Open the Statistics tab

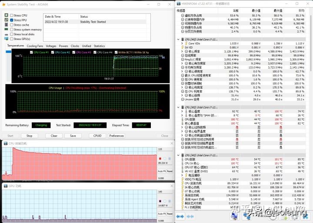99,46
